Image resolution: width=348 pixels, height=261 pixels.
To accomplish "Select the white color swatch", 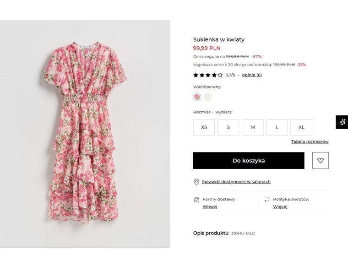I will pos(208,97).
